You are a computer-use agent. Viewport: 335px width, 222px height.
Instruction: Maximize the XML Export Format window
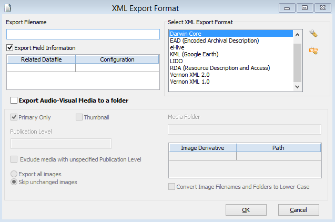tap(304, 8)
